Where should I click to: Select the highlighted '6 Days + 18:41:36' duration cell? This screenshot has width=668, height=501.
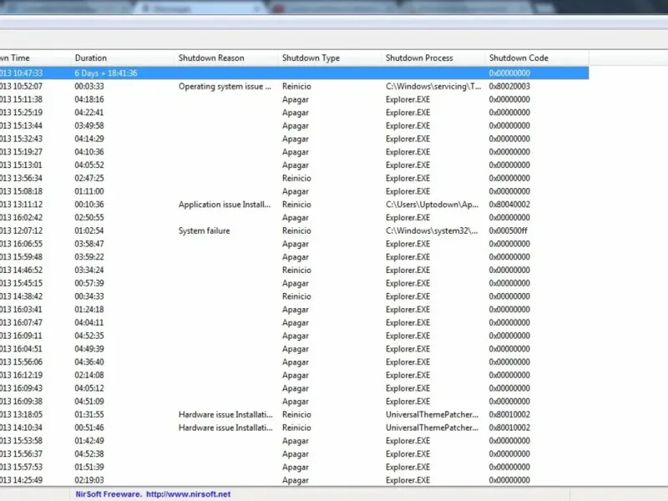[x=106, y=73]
